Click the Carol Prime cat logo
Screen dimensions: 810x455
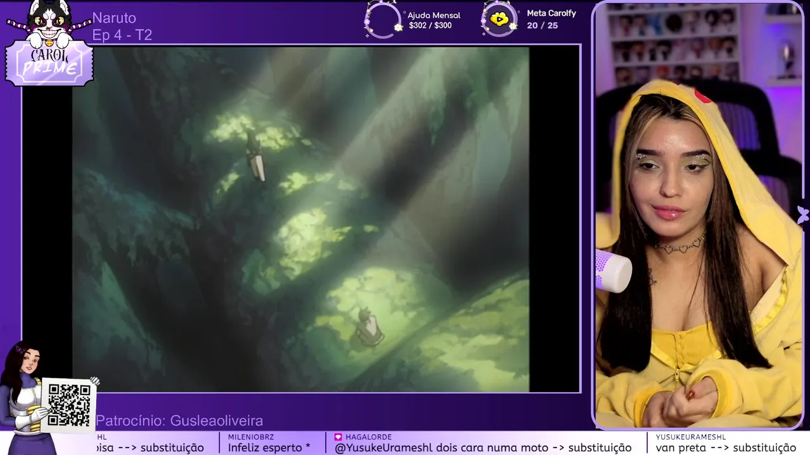point(49,42)
